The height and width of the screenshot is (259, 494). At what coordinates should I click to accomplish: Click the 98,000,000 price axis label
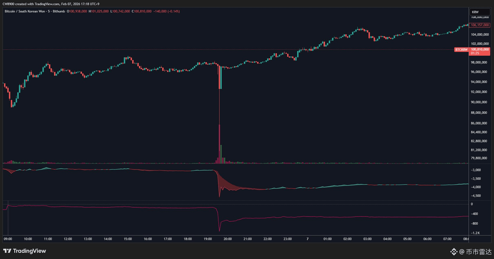coord(479,62)
